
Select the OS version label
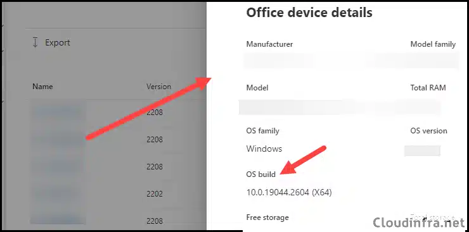click(428, 131)
